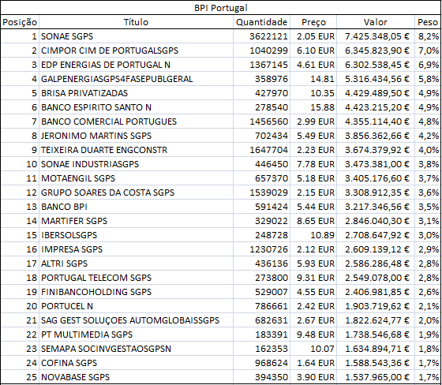Select the IMPRESA SGPS cell

[136, 249]
